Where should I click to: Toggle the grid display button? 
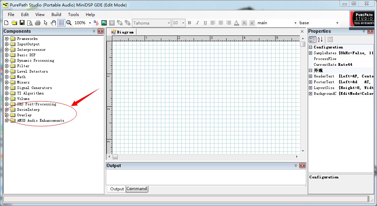(x=61, y=23)
